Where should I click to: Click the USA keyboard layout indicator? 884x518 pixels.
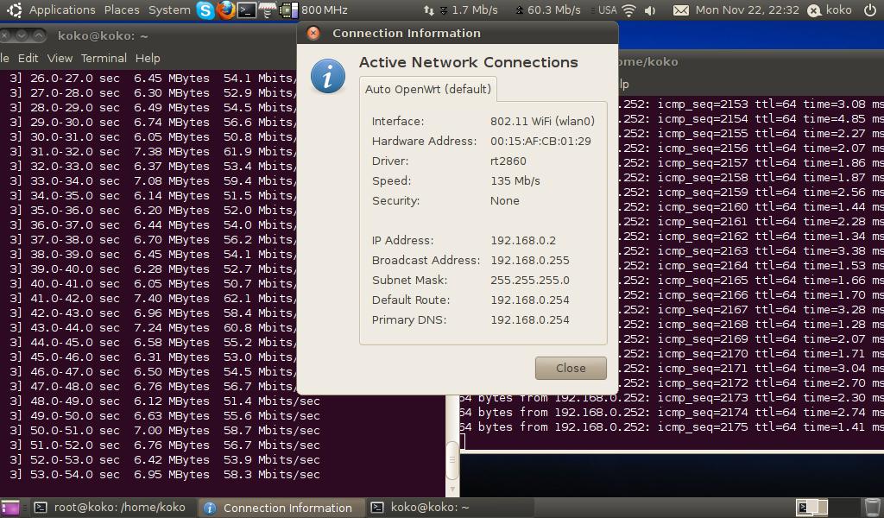607,10
